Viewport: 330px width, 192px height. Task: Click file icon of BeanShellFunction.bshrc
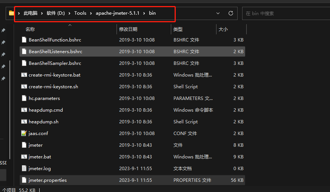tap(24, 40)
